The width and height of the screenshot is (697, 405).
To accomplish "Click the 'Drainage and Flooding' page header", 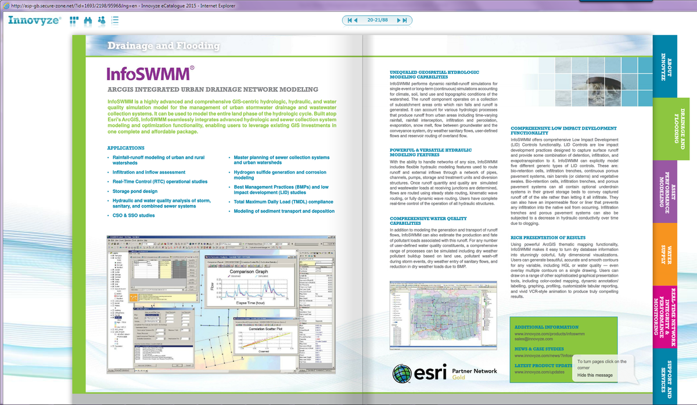I will pyautogui.click(x=164, y=46).
